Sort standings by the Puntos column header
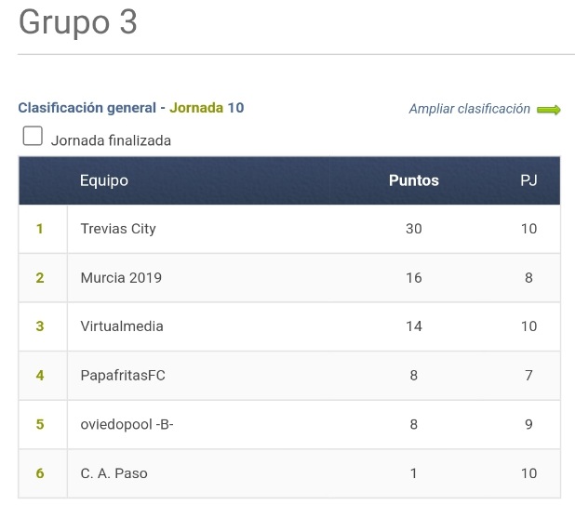575x505 pixels. coord(414,180)
